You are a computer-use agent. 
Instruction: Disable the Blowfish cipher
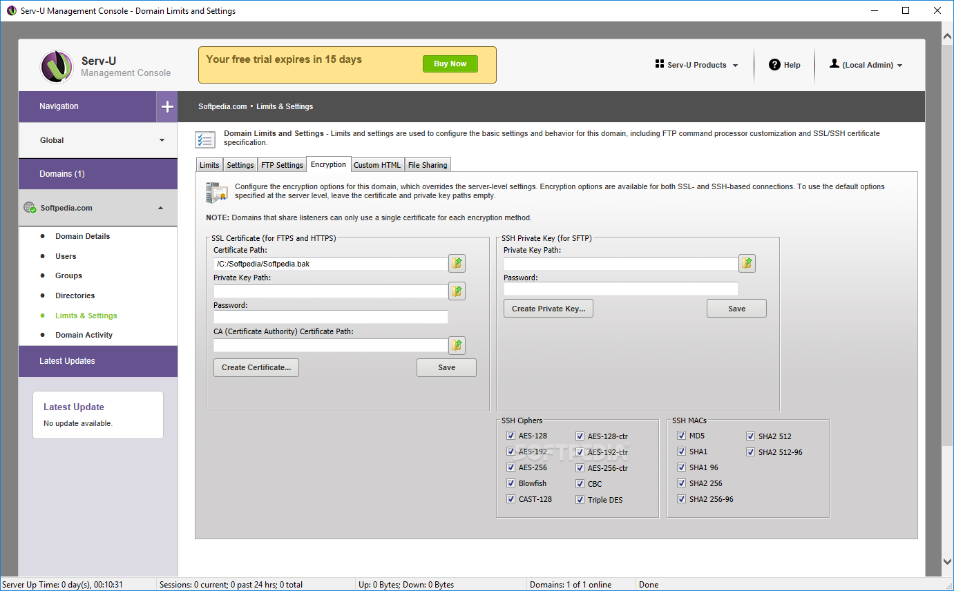[x=511, y=483]
